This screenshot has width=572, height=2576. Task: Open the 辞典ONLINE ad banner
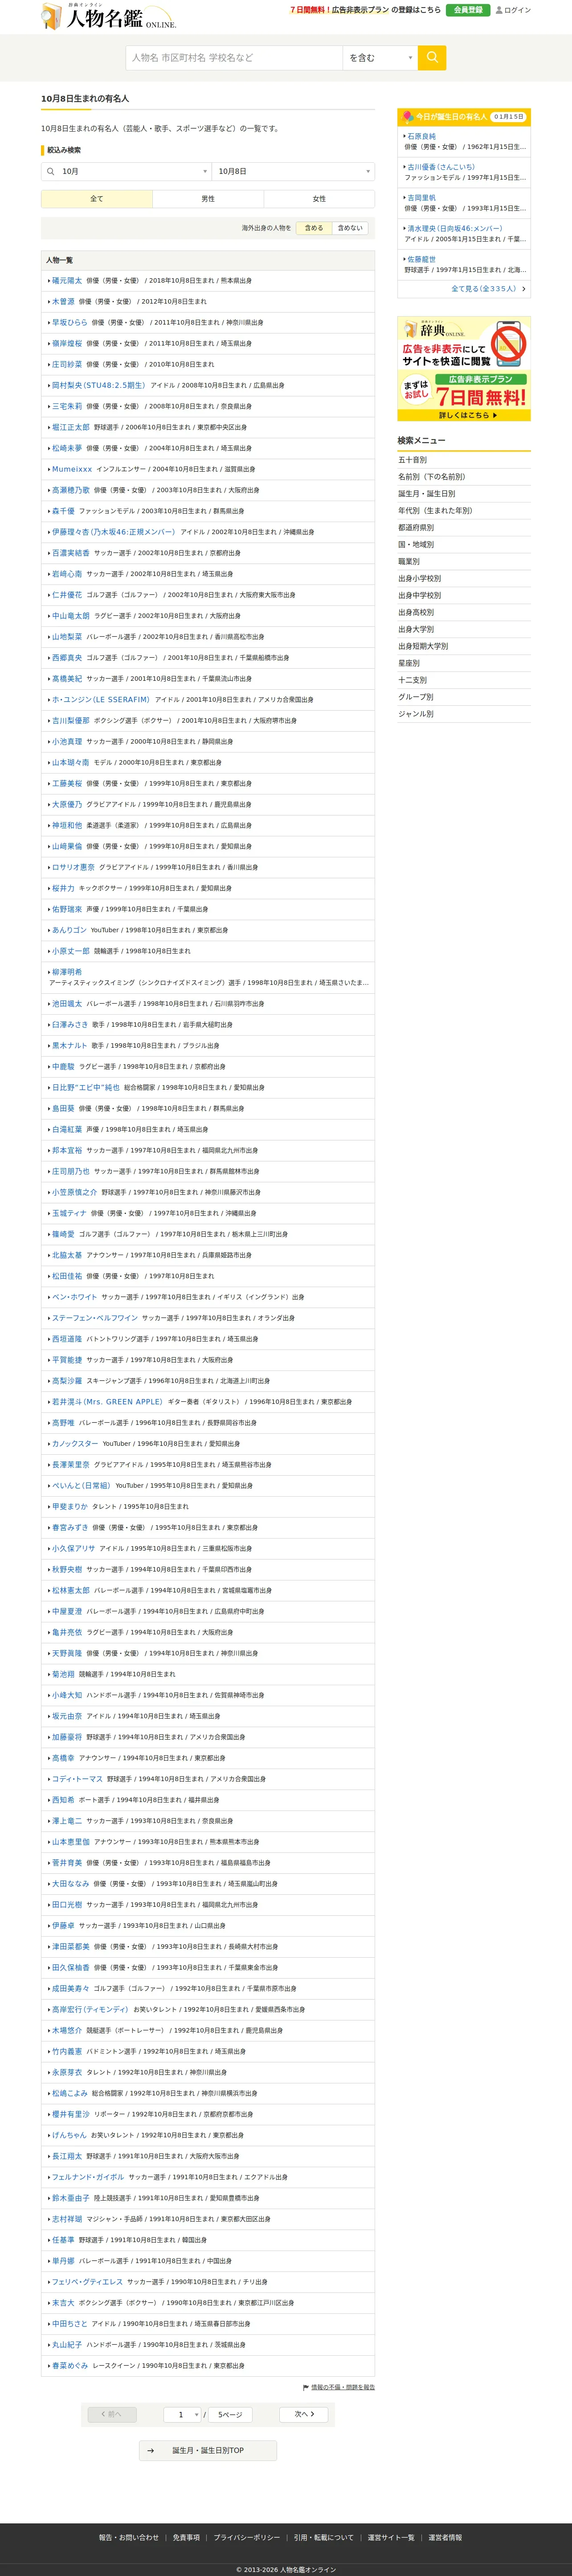pyautogui.click(x=464, y=369)
